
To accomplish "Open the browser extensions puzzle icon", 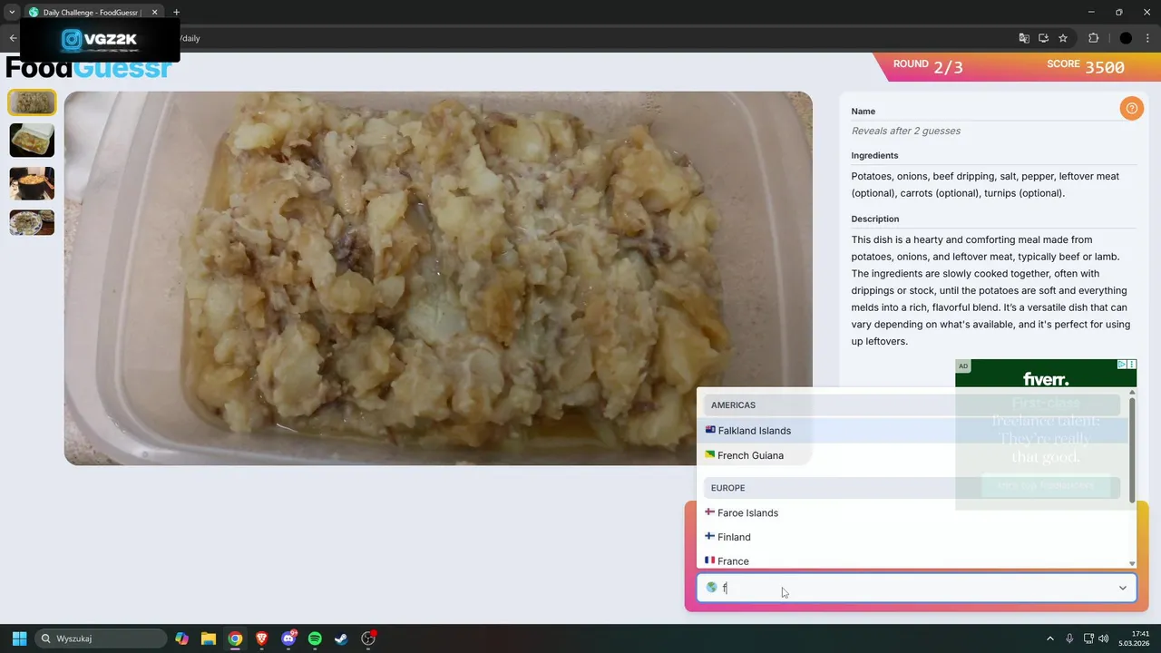I will pos(1093,38).
